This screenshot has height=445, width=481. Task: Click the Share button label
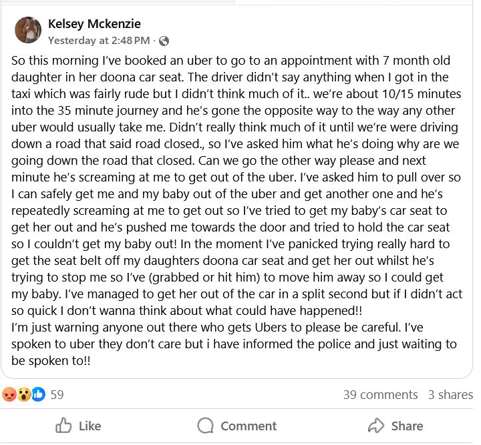[407, 426]
